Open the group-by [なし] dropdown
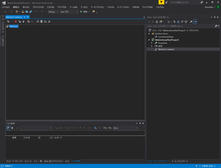This screenshot has width=221, height=168. click(125, 128)
